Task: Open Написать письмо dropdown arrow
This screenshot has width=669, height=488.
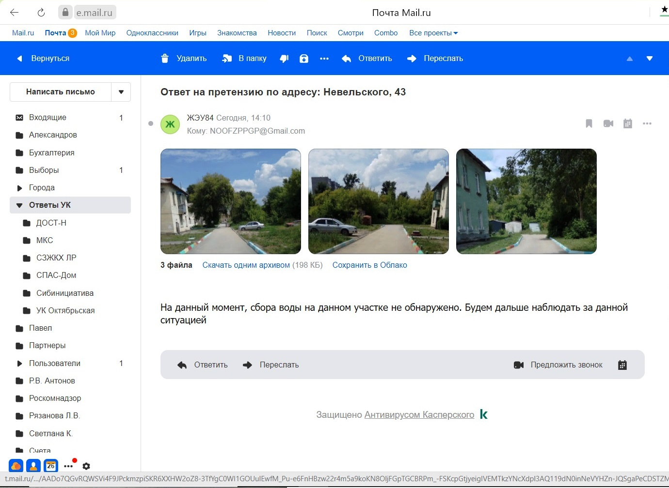Action: tap(121, 92)
